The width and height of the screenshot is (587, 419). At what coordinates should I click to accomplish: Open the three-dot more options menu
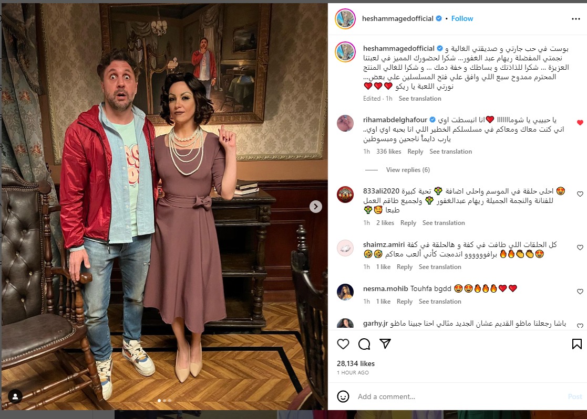(x=576, y=19)
